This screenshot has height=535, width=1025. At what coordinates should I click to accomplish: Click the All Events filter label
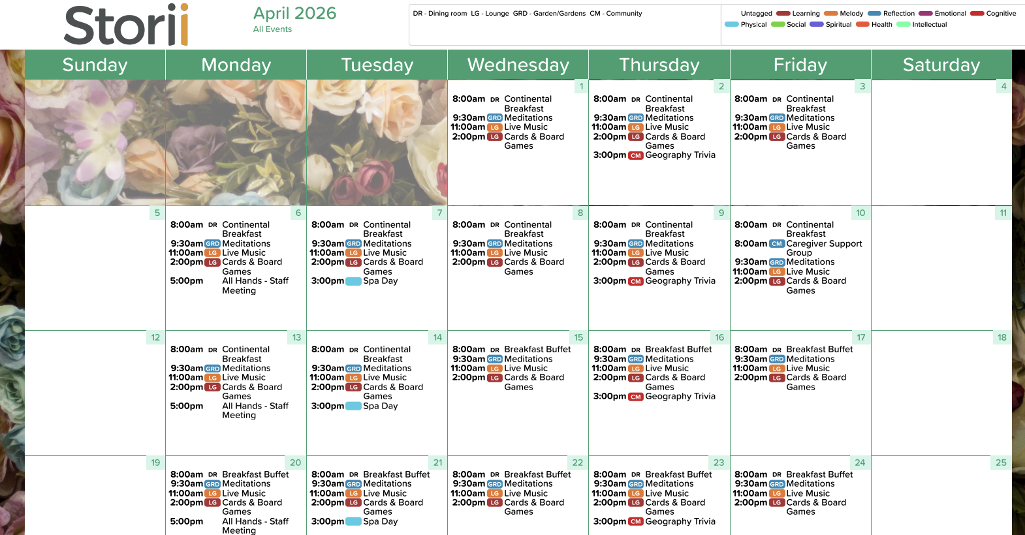coord(272,29)
